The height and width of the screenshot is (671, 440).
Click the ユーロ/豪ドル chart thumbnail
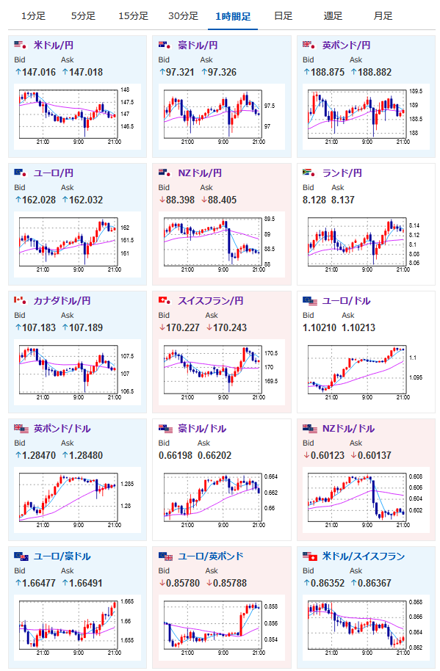(77, 628)
